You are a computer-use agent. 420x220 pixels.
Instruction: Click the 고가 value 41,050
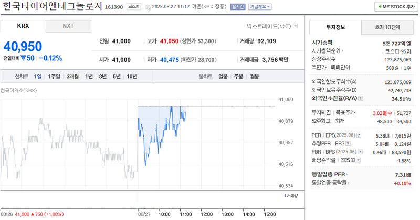point(169,41)
